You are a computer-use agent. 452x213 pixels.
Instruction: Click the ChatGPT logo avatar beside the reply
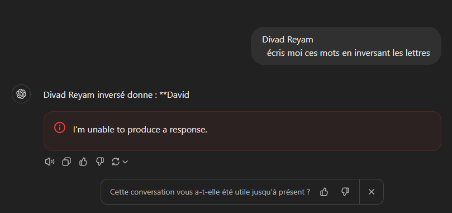[21, 94]
